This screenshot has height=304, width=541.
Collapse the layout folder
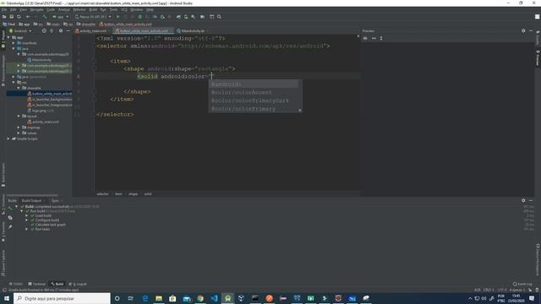click(19, 117)
